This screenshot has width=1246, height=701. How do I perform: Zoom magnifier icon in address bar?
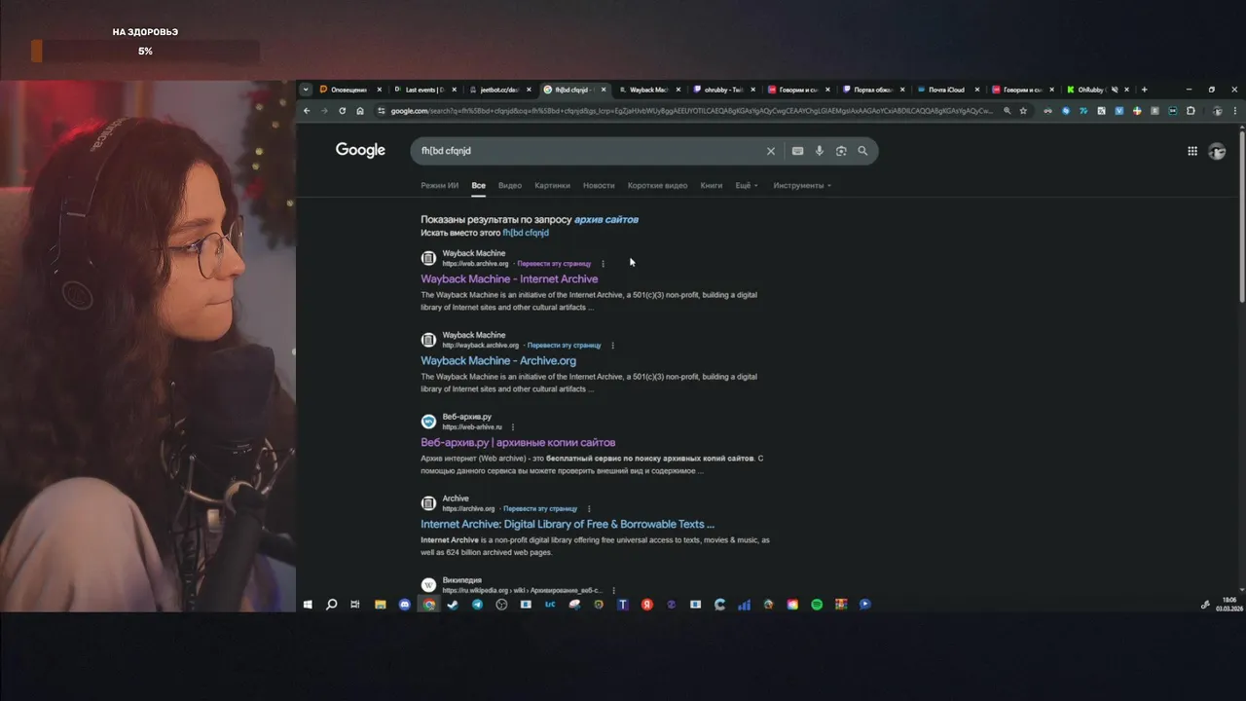[1007, 111]
